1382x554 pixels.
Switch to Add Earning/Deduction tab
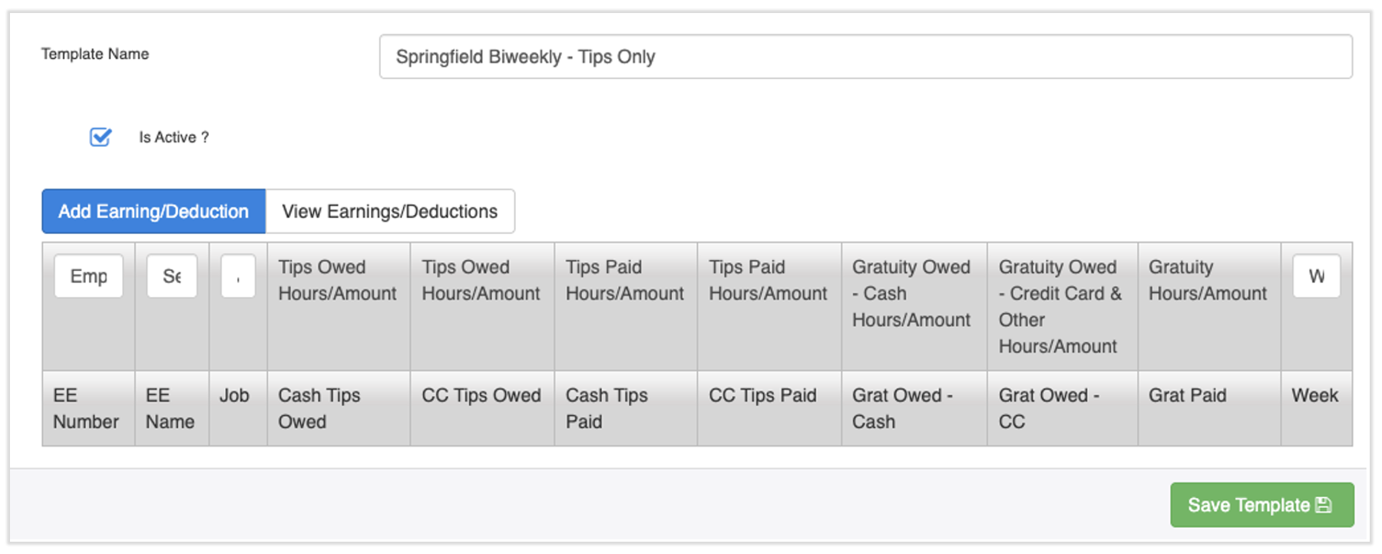154,212
